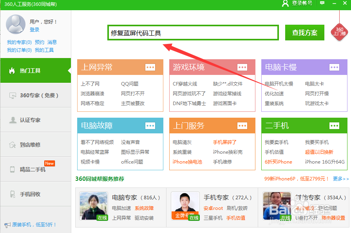
Task: Click the phone icon beside 精品二手机
Action: (x=12, y=169)
